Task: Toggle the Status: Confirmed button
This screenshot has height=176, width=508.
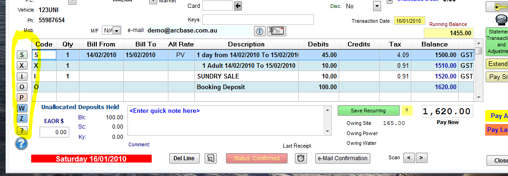Action: point(257,158)
